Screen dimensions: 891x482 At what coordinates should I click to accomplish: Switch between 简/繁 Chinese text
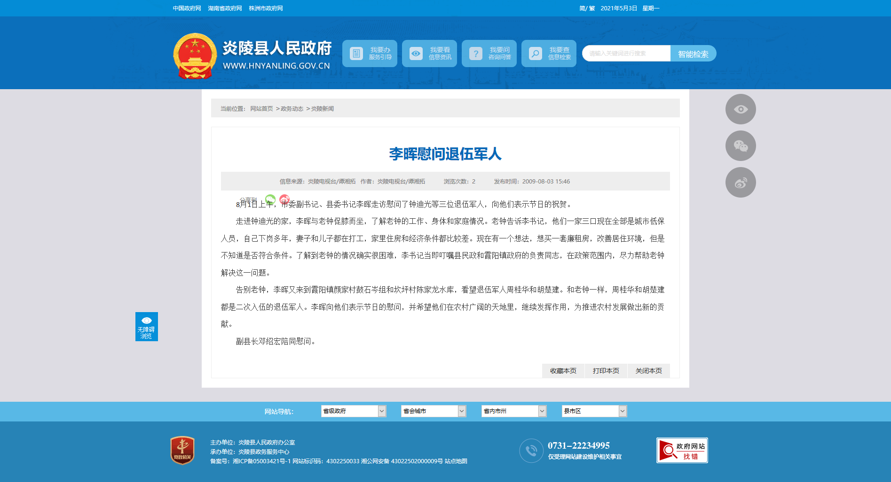587,8
